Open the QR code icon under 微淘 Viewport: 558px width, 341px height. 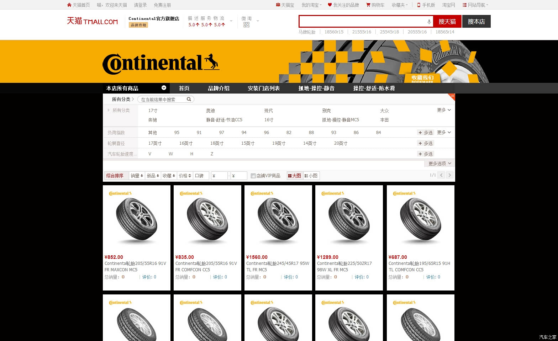point(246,25)
